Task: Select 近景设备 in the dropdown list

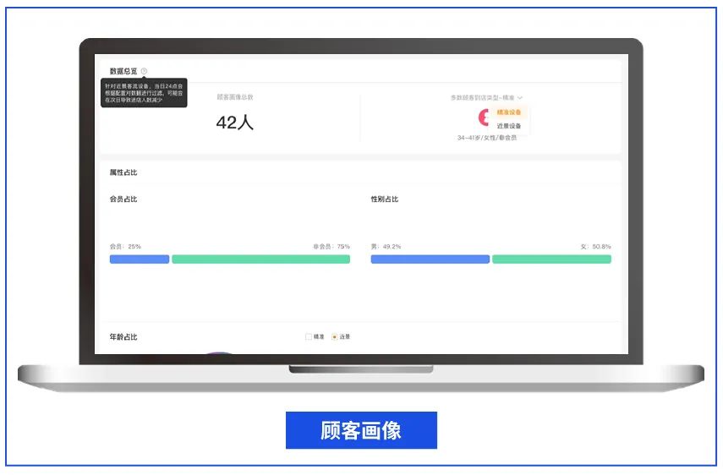Action: 508,126
